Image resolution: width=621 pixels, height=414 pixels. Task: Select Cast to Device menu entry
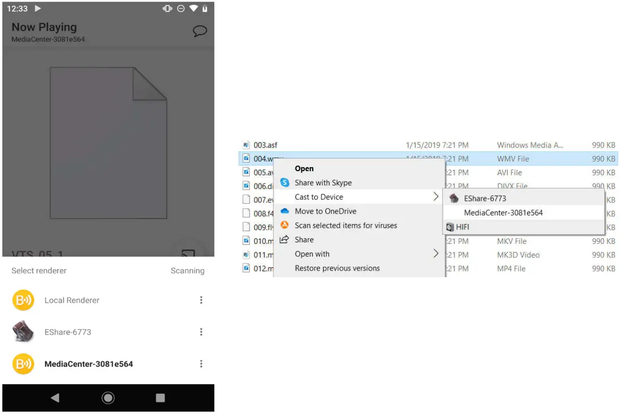[359, 197]
